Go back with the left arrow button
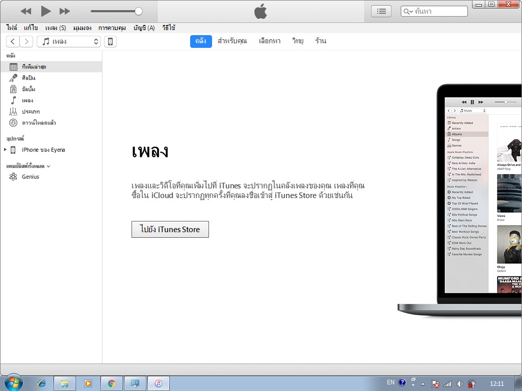 pyautogui.click(x=13, y=42)
